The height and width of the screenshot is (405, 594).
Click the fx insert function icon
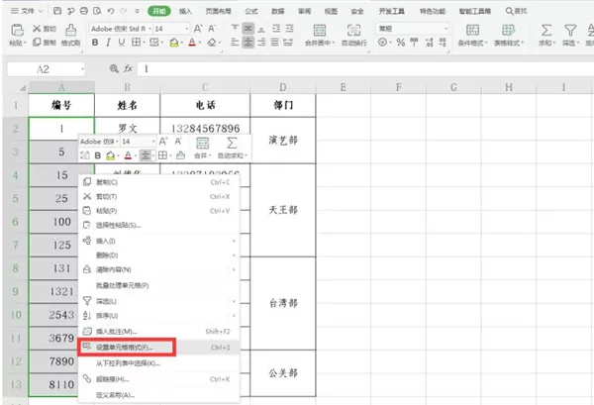[128, 68]
